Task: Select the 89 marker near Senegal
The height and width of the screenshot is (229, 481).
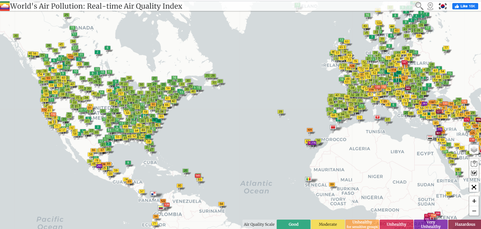Action: (x=332, y=184)
